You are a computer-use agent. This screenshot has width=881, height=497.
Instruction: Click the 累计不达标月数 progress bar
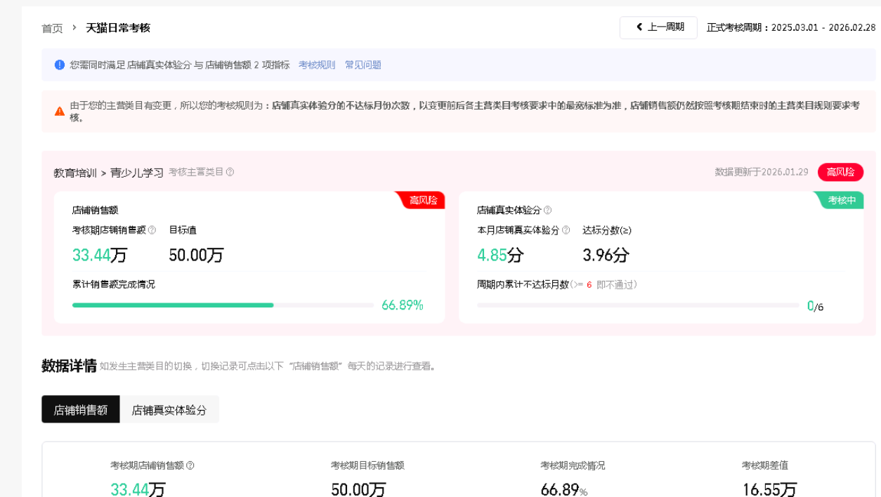coord(637,305)
